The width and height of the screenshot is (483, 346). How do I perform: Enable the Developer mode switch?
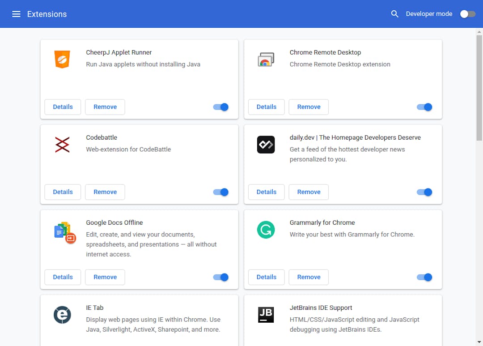[467, 14]
